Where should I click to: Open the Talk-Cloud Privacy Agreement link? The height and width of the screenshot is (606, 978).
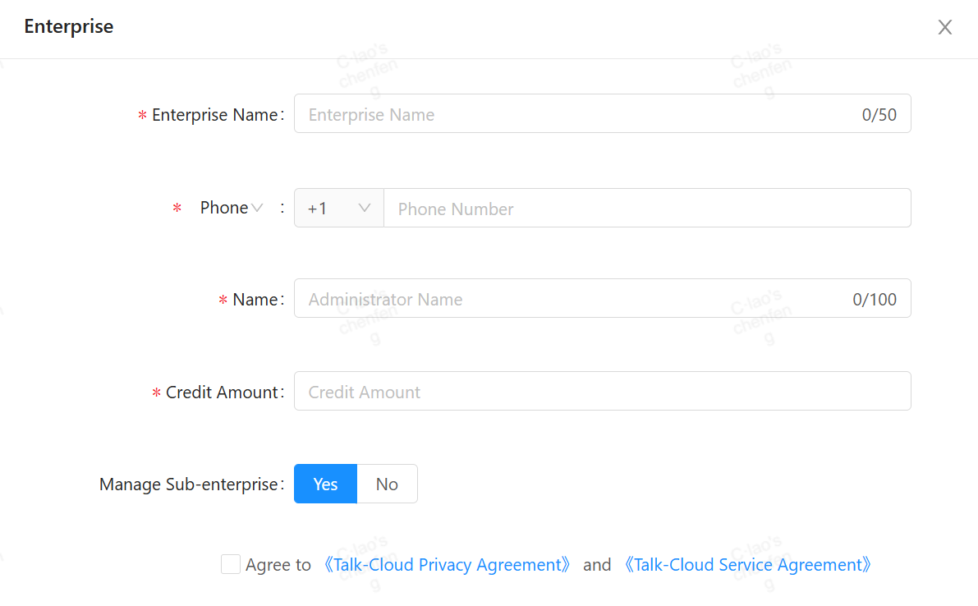pyautogui.click(x=447, y=565)
